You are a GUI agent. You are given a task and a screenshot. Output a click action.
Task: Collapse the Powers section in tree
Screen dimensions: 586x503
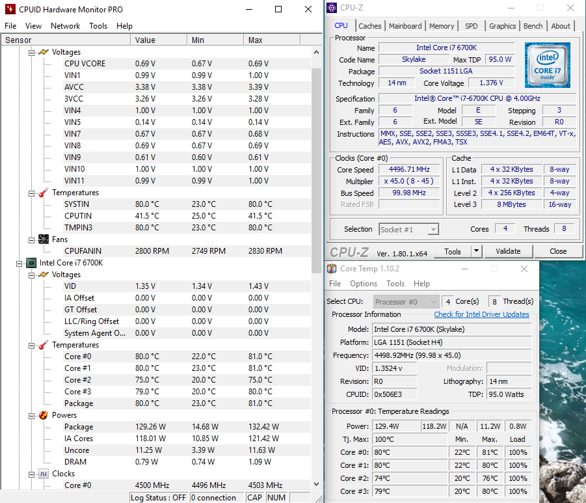coord(31,415)
